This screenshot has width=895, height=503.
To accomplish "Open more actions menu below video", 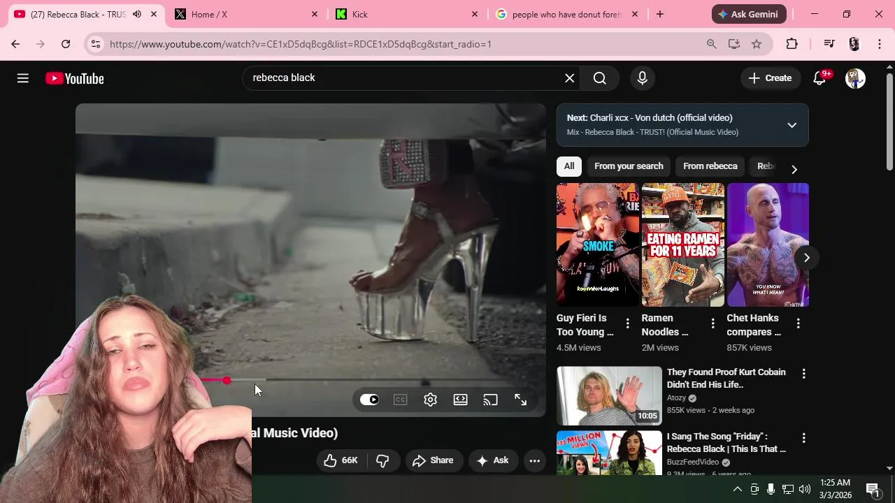I will [x=534, y=460].
